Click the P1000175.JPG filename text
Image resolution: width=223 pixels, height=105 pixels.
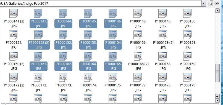113,88
